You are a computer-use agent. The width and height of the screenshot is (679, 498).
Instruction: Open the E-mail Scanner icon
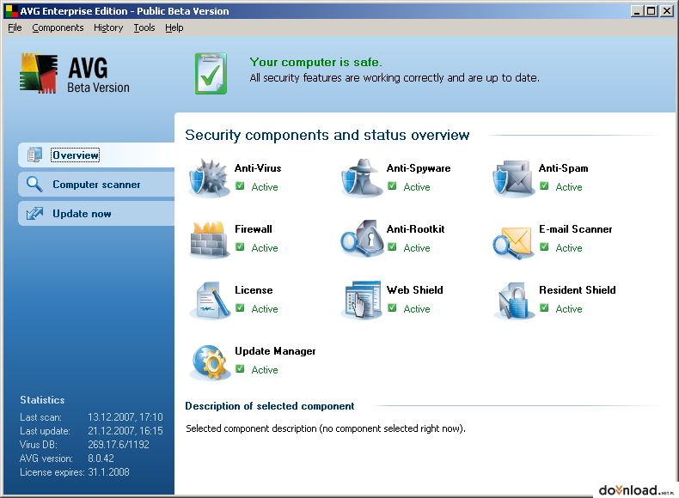[x=513, y=241]
